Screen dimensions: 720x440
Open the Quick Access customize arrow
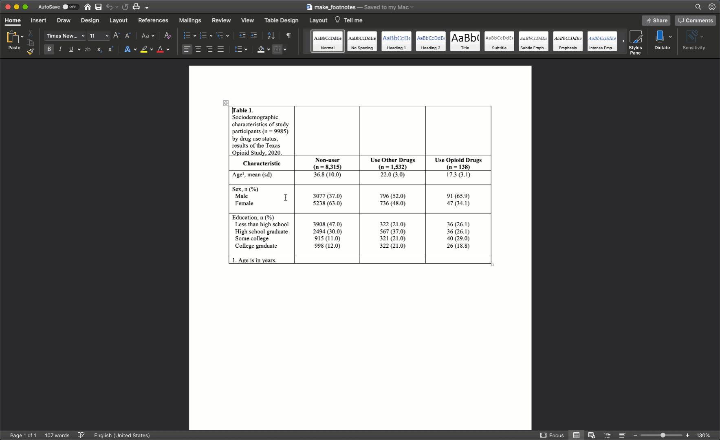(x=147, y=7)
